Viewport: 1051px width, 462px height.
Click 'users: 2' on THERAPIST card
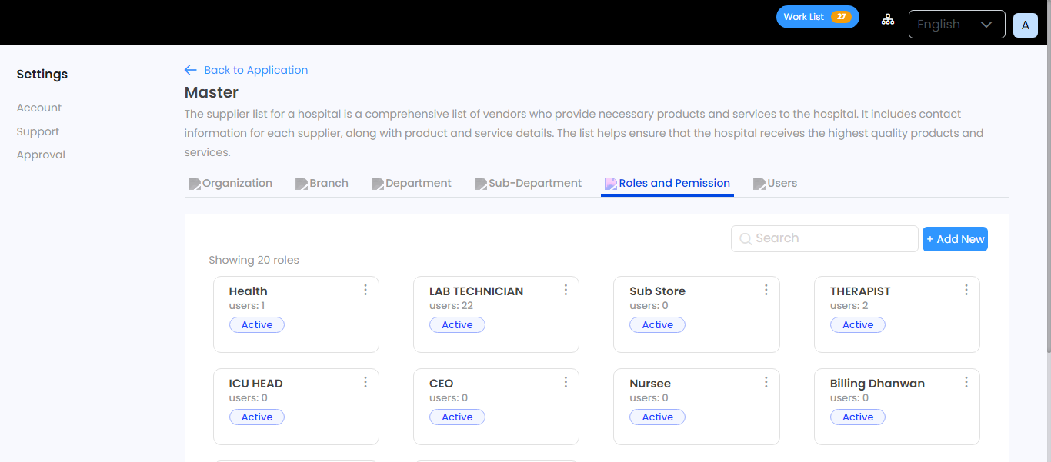click(x=849, y=306)
